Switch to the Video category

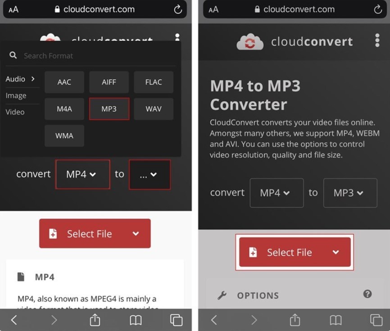coord(15,112)
